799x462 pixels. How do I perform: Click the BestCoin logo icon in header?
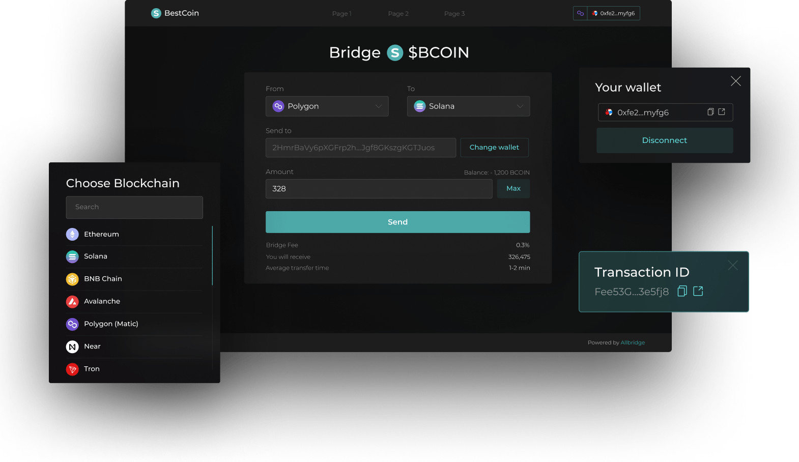156,13
